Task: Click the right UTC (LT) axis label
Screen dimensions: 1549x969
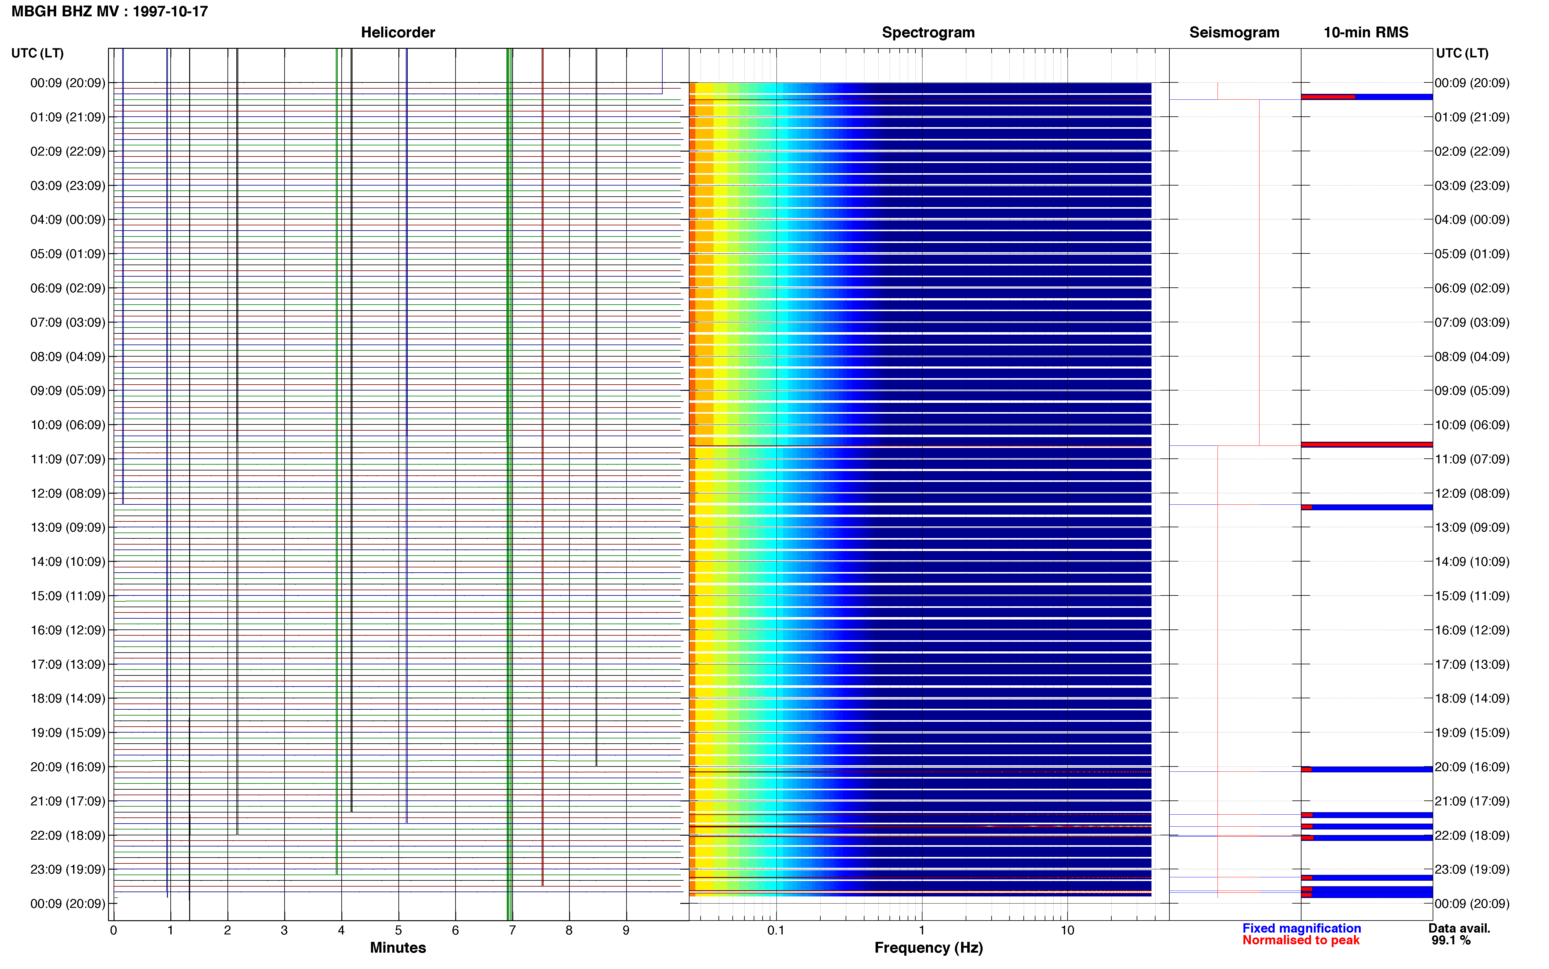Action: click(1462, 53)
